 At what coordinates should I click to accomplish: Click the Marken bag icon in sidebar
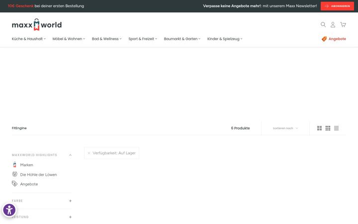coord(14,165)
